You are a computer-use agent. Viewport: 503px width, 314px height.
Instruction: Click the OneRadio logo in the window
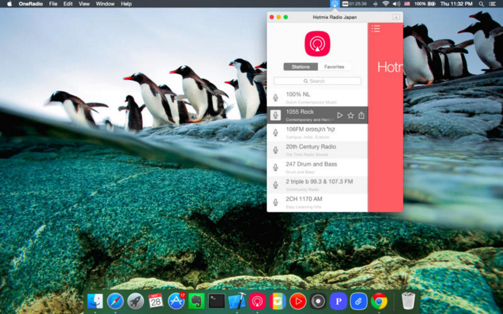317,43
